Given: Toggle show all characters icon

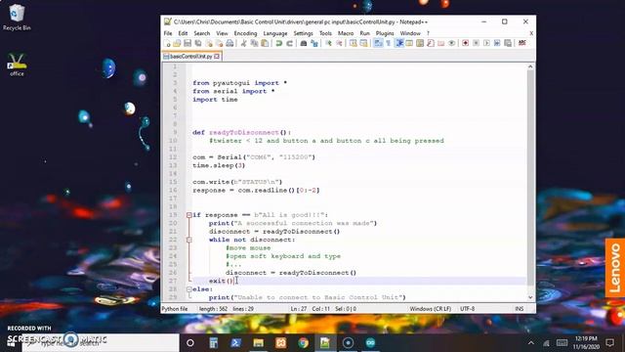Looking at the screenshot, I should point(389,43).
